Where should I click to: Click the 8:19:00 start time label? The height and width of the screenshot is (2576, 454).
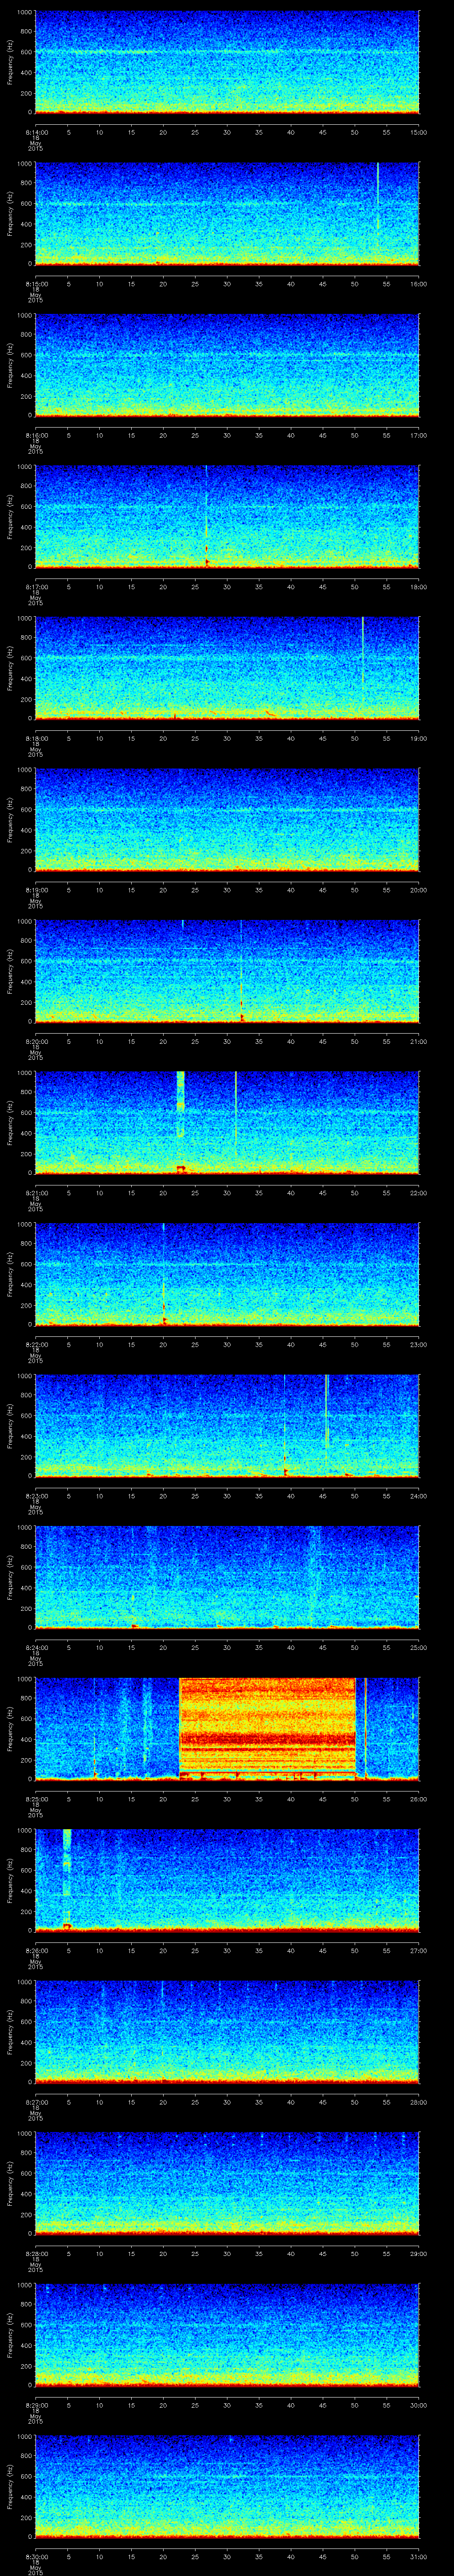[x=36, y=890]
